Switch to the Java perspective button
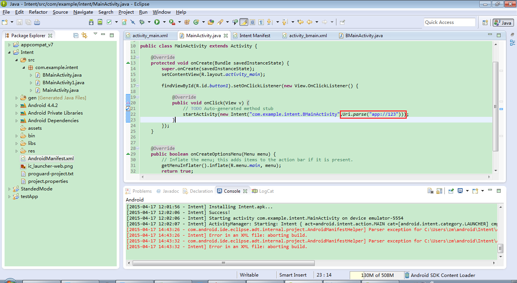 (x=503, y=23)
